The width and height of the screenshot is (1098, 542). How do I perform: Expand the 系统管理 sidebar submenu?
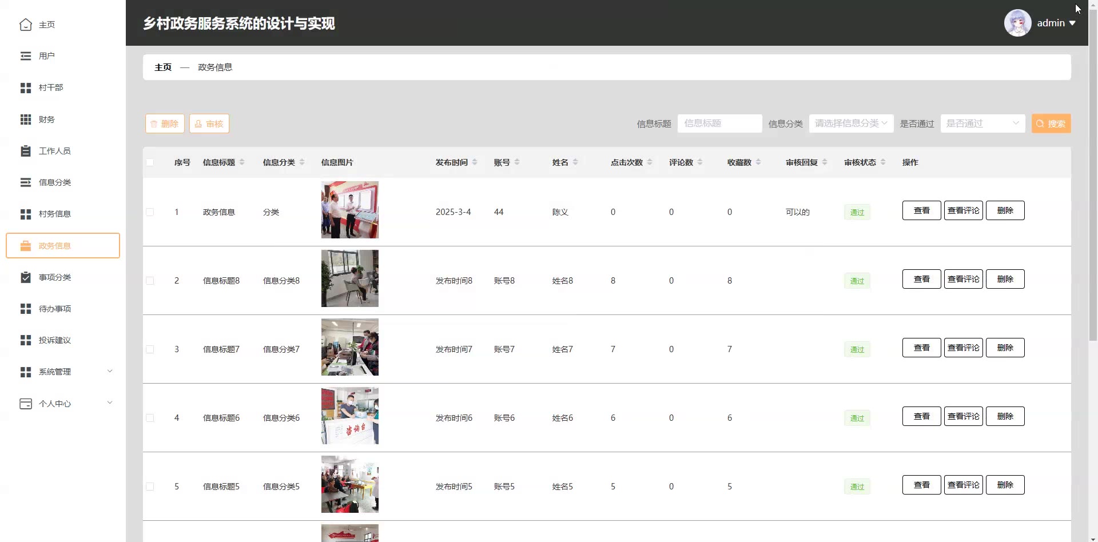click(x=63, y=372)
